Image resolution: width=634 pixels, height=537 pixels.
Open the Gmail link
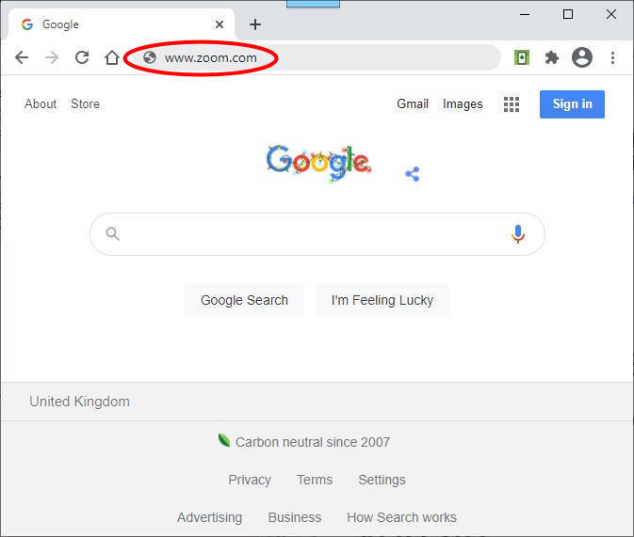[x=413, y=104]
